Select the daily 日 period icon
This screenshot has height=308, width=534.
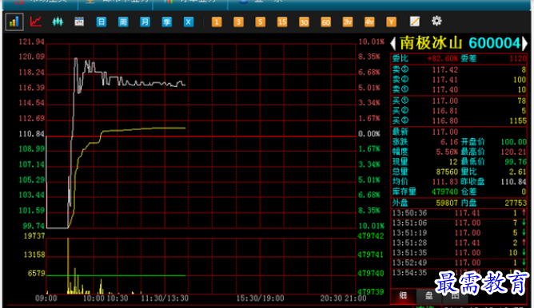tap(102, 22)
